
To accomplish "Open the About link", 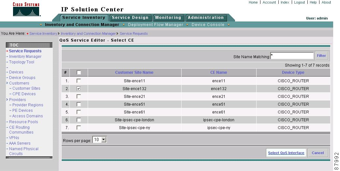I will tap(326, 2).
